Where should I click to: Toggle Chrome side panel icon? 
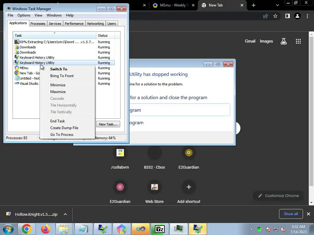point(288,16)
